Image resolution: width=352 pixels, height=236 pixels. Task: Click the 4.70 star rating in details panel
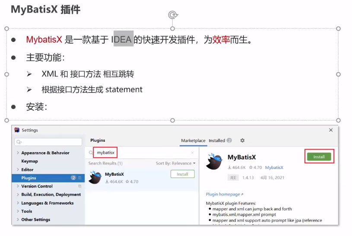[255, 167]
